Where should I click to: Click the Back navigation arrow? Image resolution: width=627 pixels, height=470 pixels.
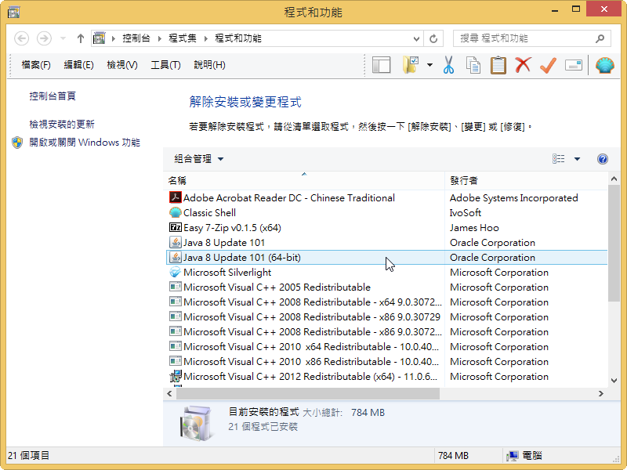(x=22, y=38)
